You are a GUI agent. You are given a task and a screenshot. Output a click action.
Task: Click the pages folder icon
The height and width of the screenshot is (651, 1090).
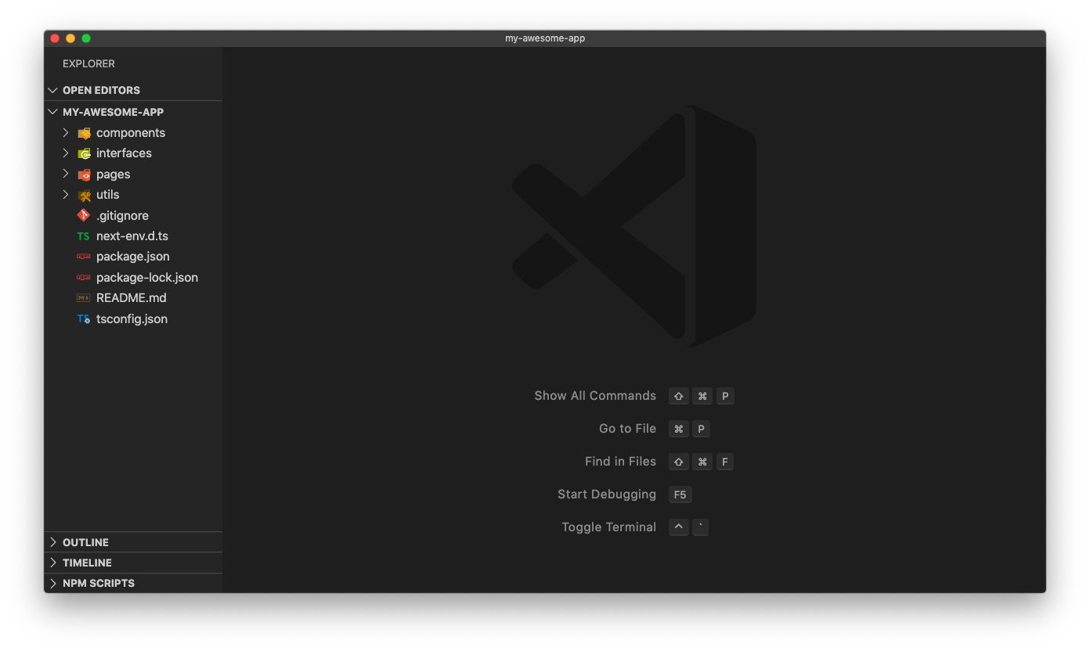(84, 174)
